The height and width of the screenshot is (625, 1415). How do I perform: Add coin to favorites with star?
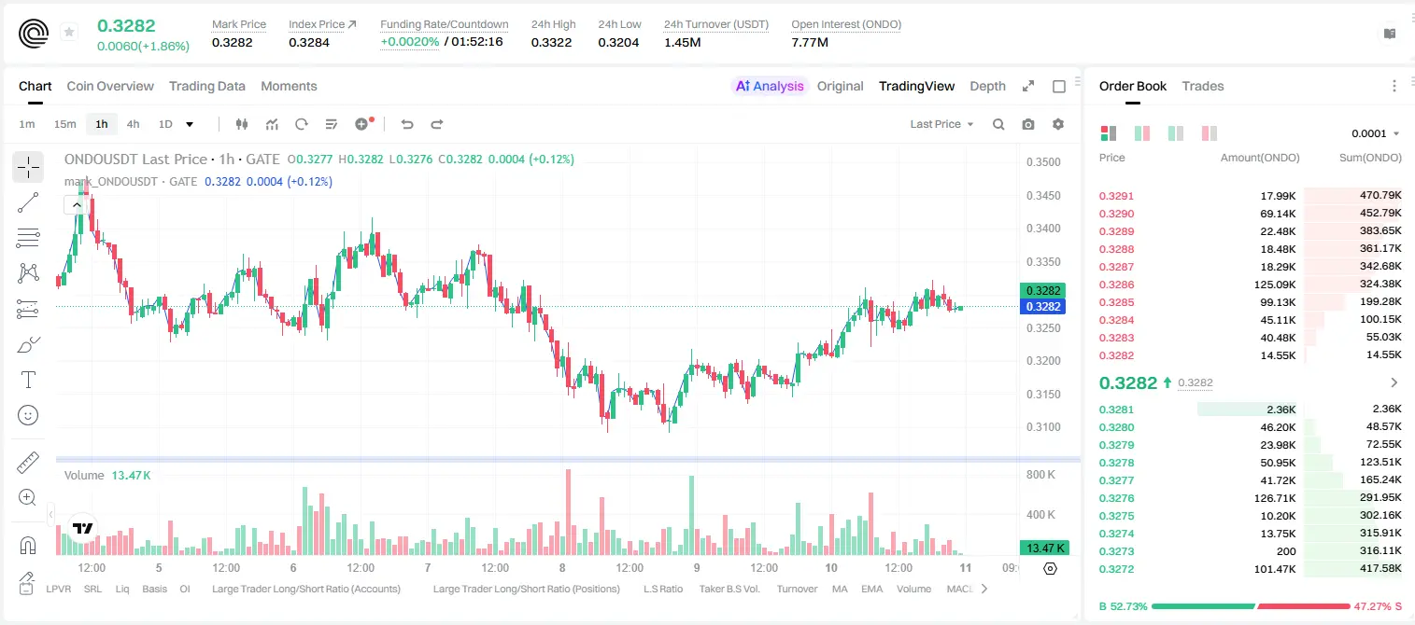point(69,33)
